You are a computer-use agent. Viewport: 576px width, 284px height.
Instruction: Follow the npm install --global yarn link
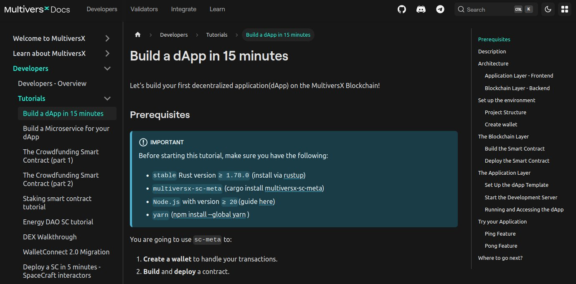click(209, 214)
